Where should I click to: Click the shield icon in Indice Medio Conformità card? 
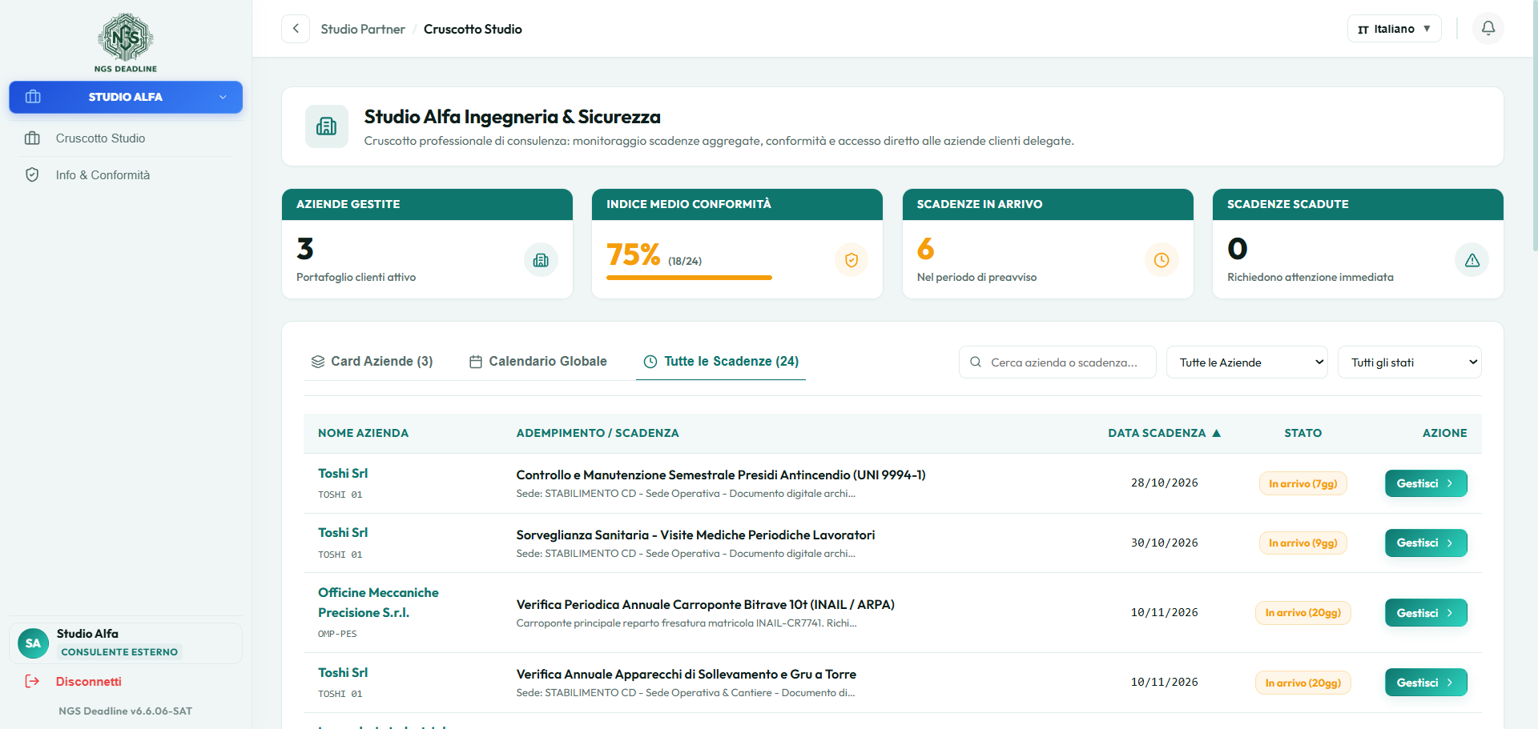click(852, 260)
